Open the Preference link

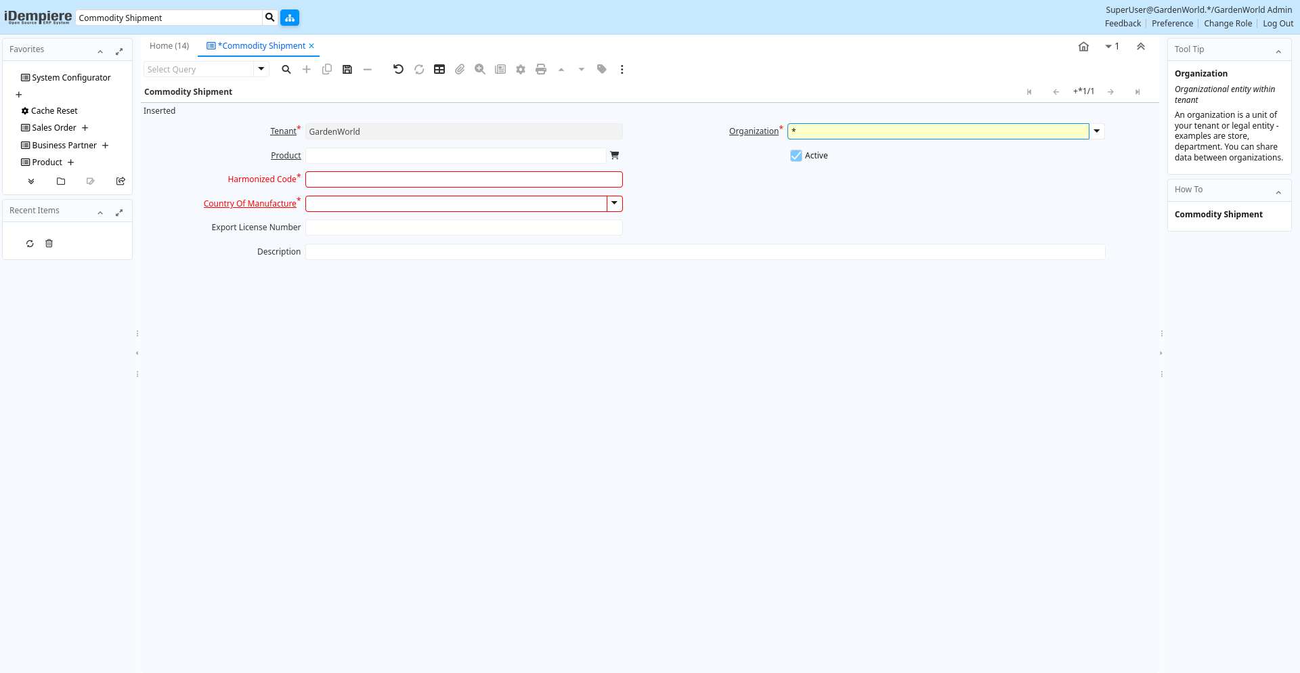point(1172,24)
